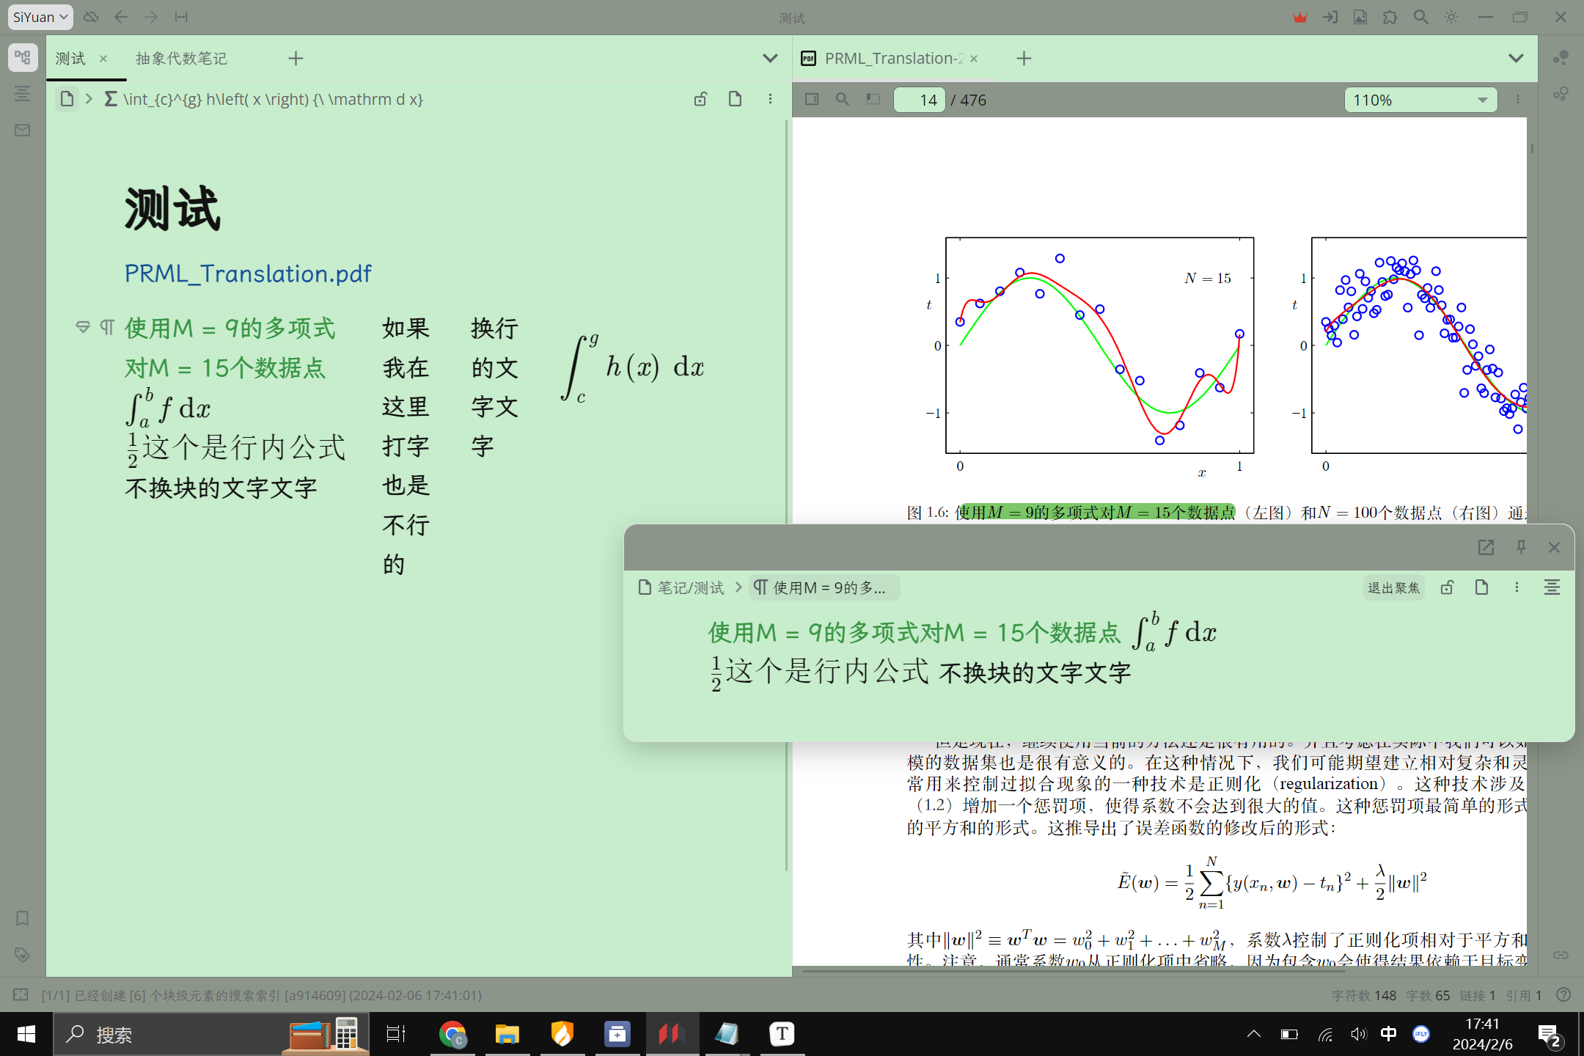Switch to the 抽象代数笔记 tab
The image size is (1584, 1056).
point(181,58)
